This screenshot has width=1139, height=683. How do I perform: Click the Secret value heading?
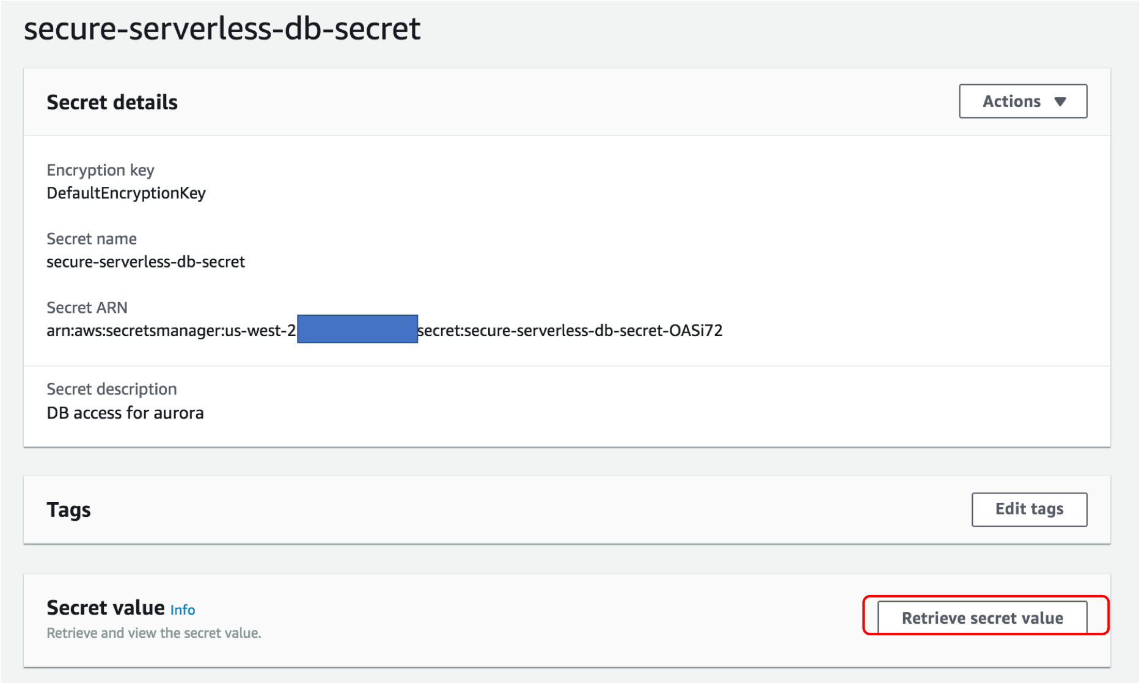click(106, 608)
